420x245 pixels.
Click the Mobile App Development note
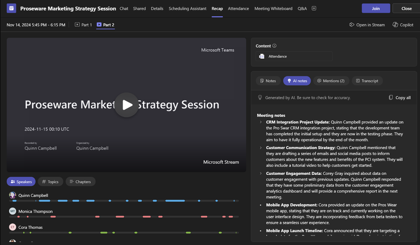(x=334, y=213)
